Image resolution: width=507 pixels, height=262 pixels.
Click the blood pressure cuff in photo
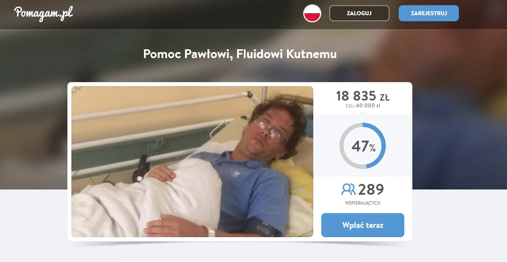click(x=261, y=227)
